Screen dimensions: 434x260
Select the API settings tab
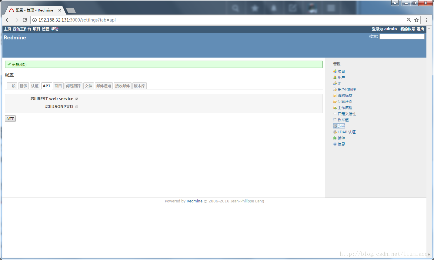[46, 86]
